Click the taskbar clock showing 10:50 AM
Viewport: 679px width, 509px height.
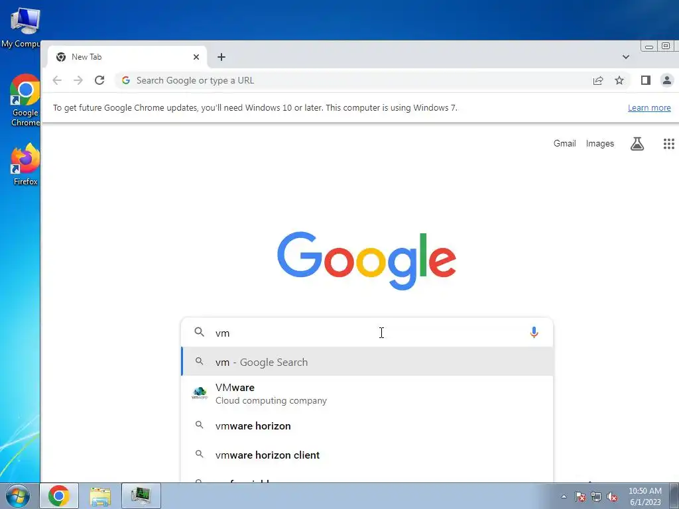point(645,496)
